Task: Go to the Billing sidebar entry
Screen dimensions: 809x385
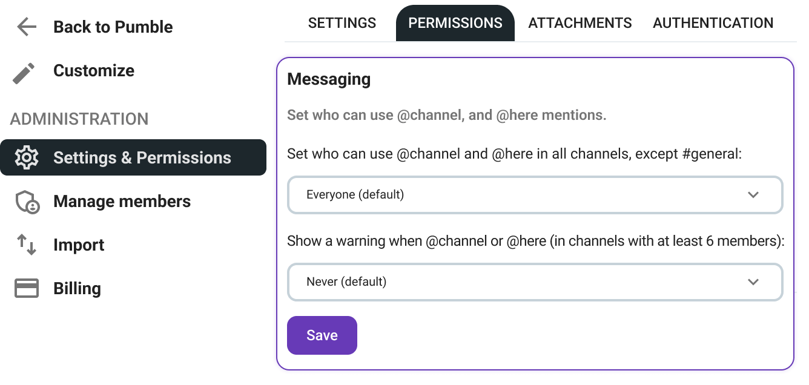Action: [x=77, y=288]
